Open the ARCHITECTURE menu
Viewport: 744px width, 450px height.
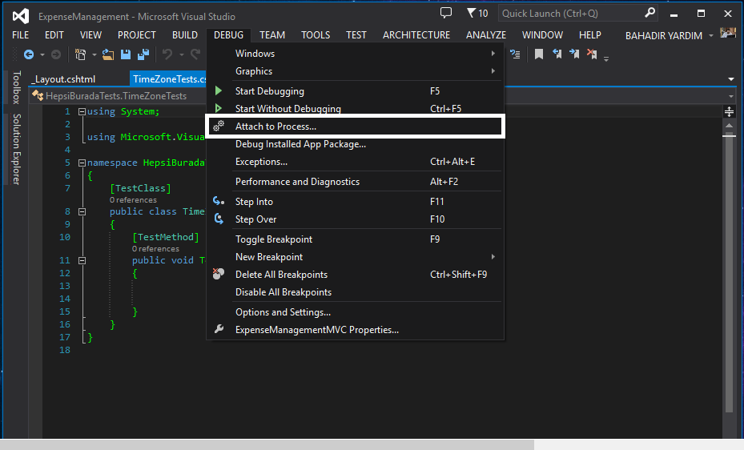point(416,35)
